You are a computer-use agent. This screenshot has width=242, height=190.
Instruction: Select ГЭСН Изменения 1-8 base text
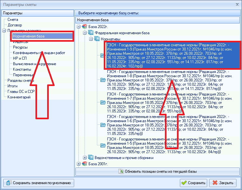pyautogui.click(x=169, y=80)
